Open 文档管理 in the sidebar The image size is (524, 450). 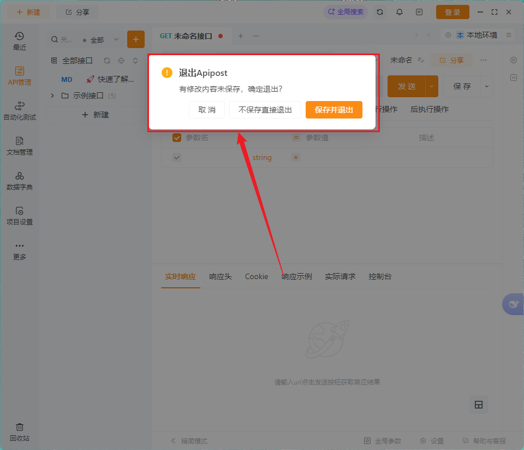(x=20, y=146)
